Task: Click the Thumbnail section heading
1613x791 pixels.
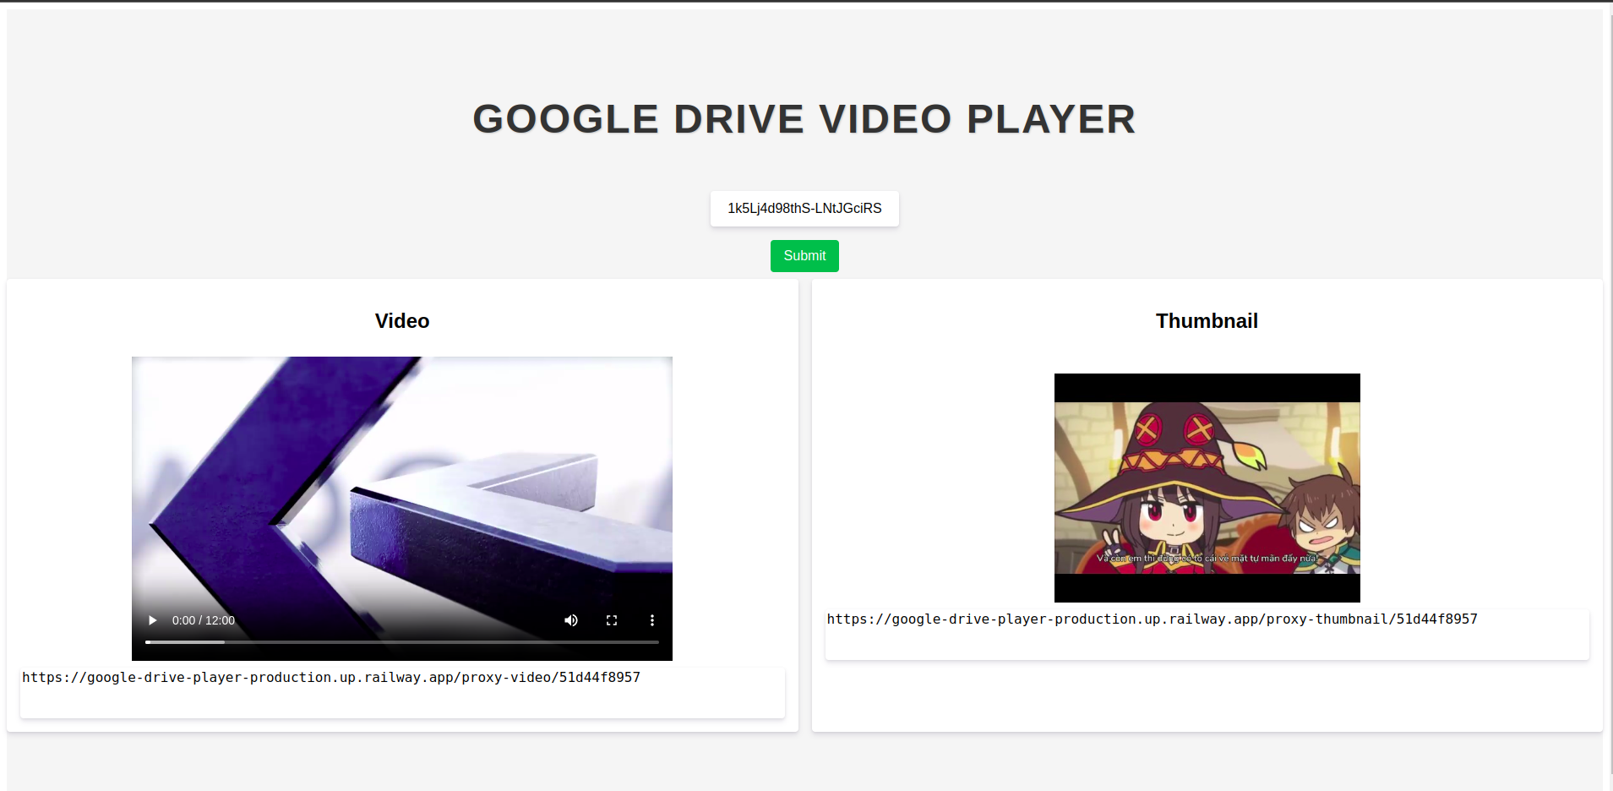Action: click(1206, 321)
